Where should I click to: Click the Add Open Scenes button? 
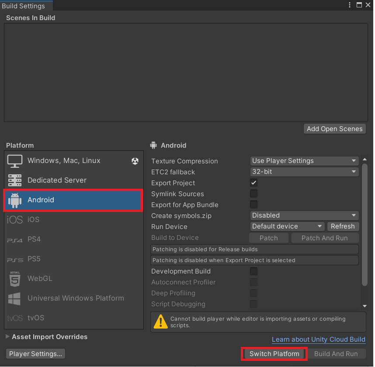tap(335, 129)
